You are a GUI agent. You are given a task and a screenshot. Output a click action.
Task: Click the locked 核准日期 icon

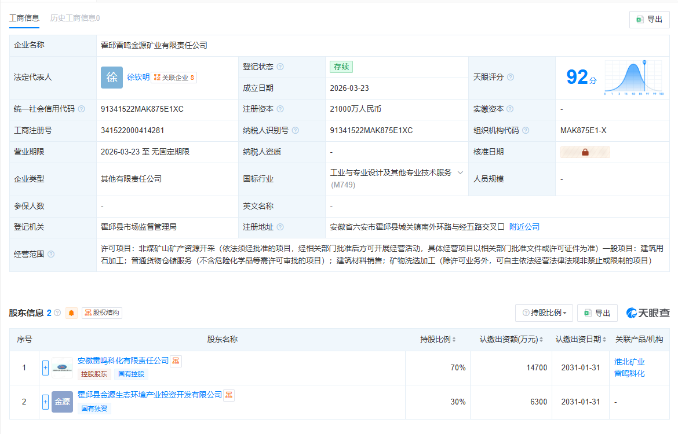click(x=585, y=152)
